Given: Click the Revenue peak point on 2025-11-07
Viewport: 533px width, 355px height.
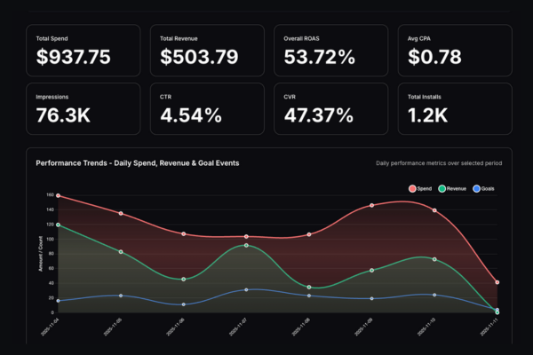Looking at the screenshot, I should 246,245.
